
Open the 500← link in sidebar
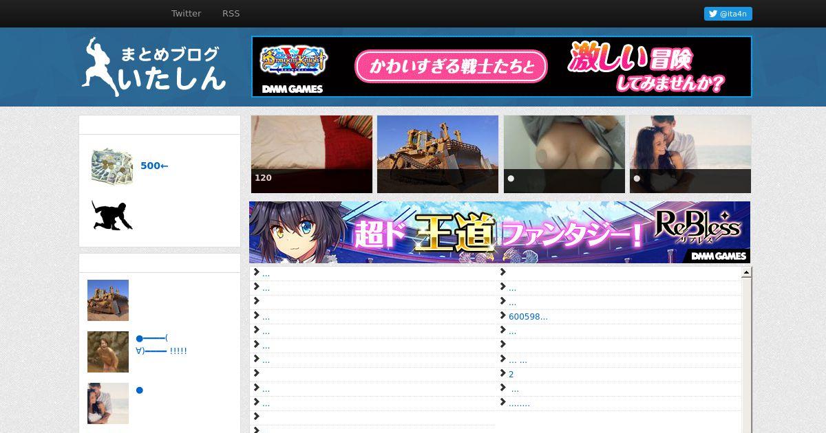point(154,166)
